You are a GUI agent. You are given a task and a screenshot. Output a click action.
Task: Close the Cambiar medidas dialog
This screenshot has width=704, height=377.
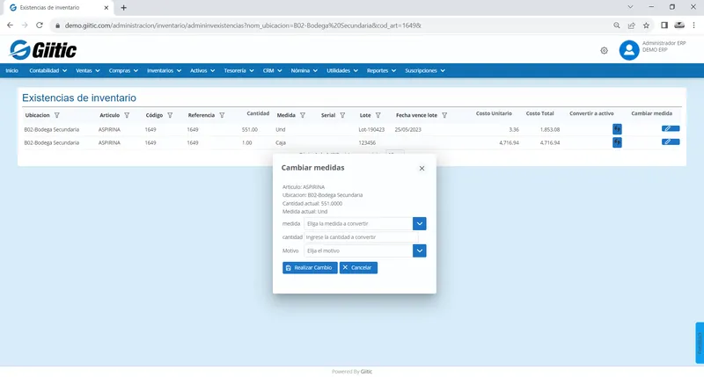(422, 168)
